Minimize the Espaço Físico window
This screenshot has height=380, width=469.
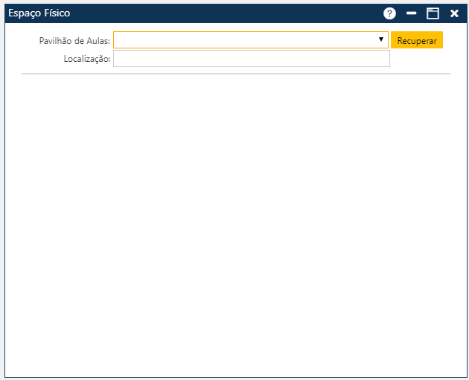click(x=411, y=13)
